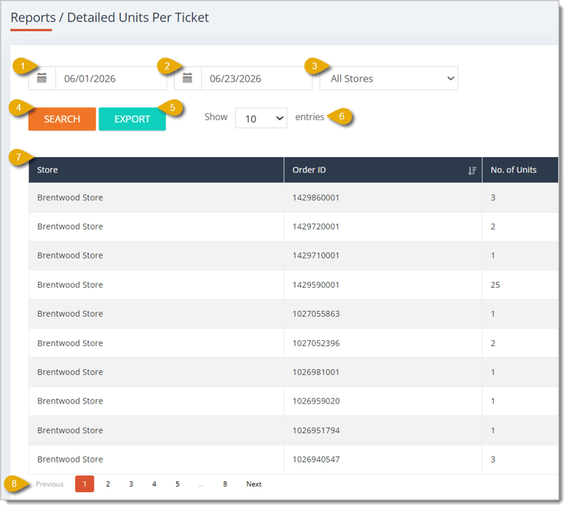Open the All Stores dropdown
The height and width of the screenshot is (509, 568).
[389, 78]
